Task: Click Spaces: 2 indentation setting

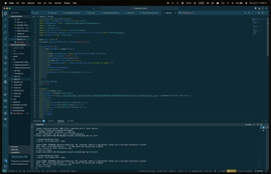Action: (x=172, y=171)
